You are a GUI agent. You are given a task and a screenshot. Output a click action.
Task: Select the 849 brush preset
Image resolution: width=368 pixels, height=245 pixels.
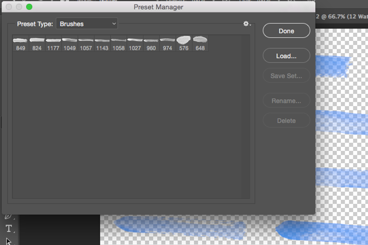[21, 43]
